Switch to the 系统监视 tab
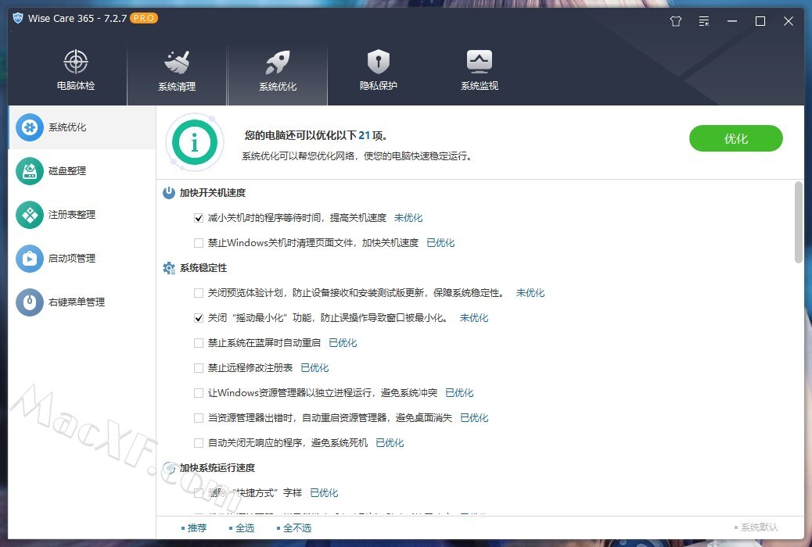 [480, 70]
